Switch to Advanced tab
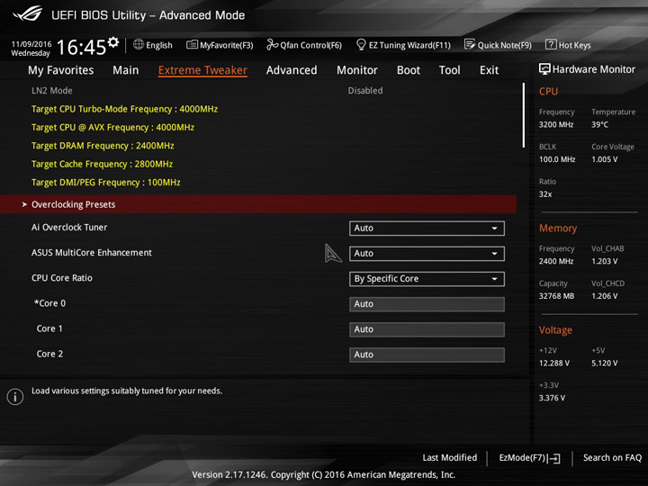The height and width of the screenshot is (486, 648). 292,70
